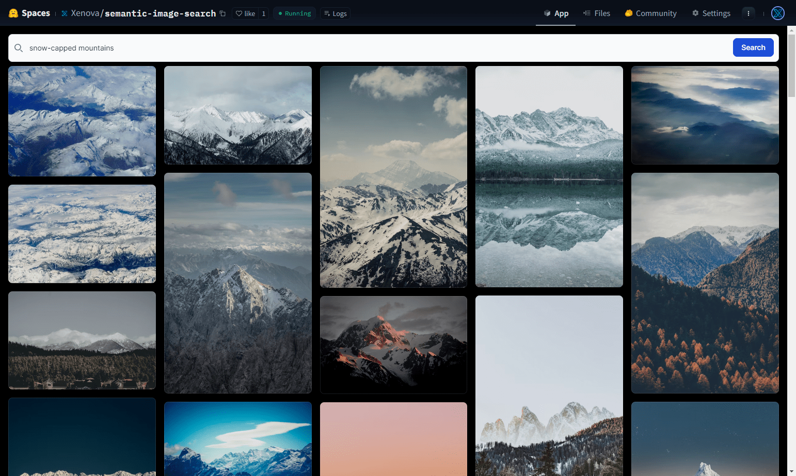Open the autumn orange forest mountain photo

pos(705,283)
